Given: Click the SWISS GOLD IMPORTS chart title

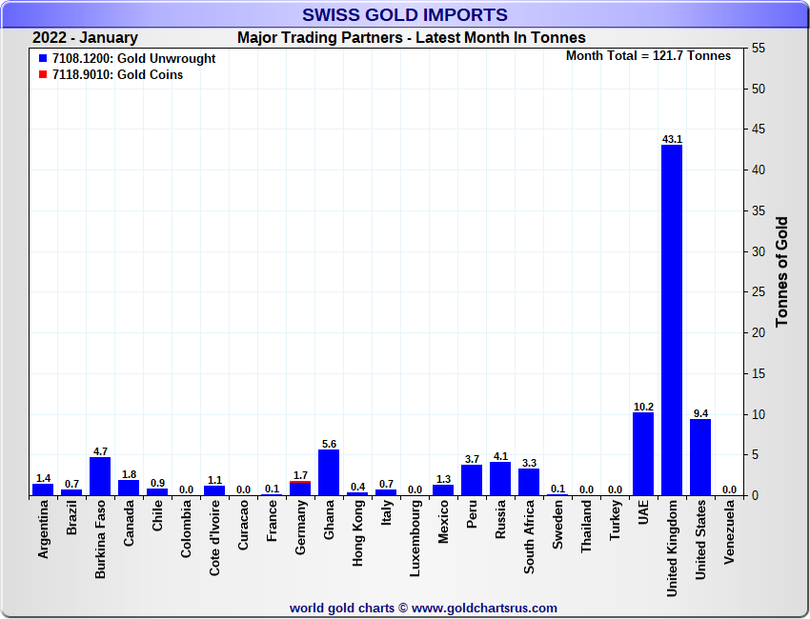Looking at the screenshot, I should tap(405, 15).
